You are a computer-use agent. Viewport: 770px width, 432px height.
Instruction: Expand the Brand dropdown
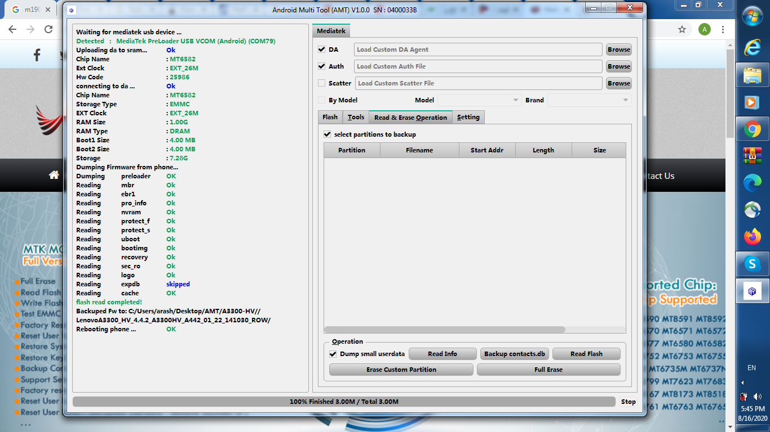(x=590, y=100)
